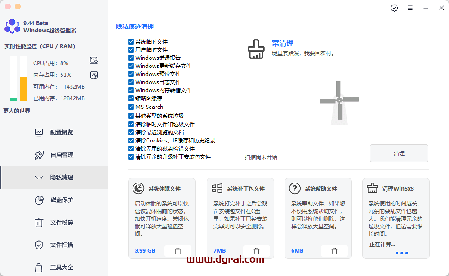Uncheck 清除临时文件和垃圾文件

[x=131, y=124]
